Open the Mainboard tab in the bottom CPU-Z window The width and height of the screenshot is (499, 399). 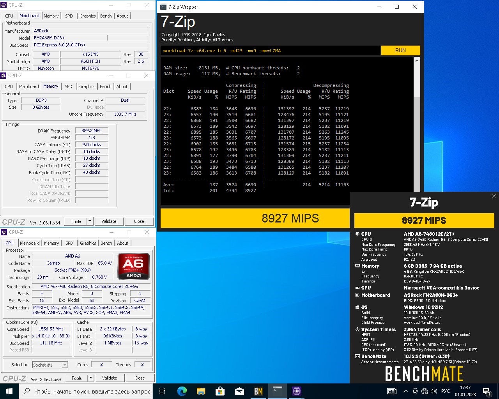click(30, 243)
